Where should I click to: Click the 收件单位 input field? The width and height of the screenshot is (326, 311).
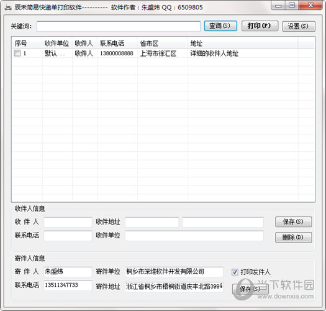pos(194,236)
